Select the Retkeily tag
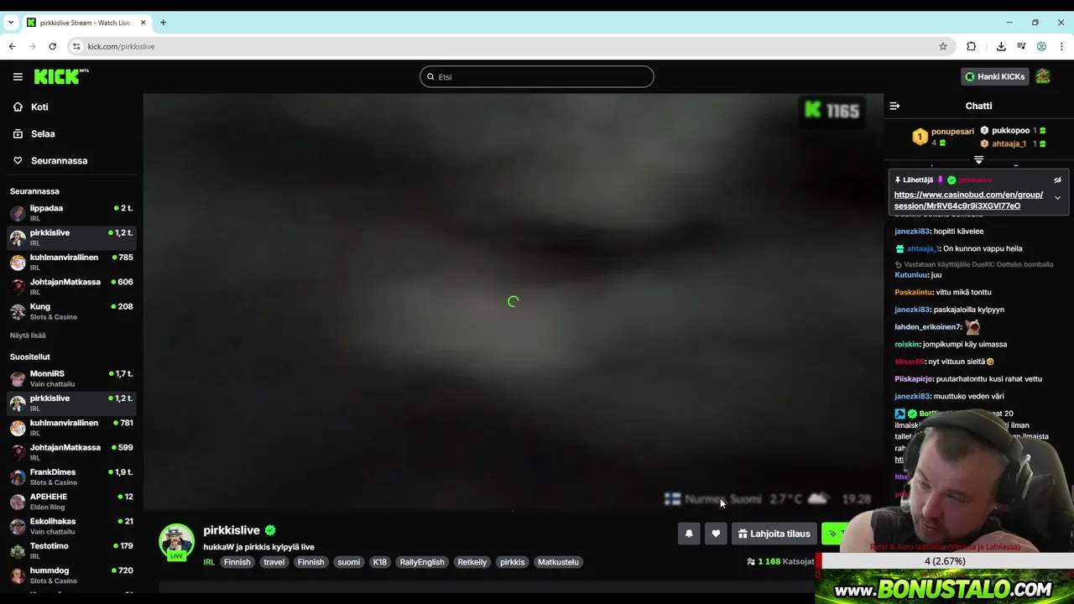Screen dimensions: 1074x604 tap(472, 562)
